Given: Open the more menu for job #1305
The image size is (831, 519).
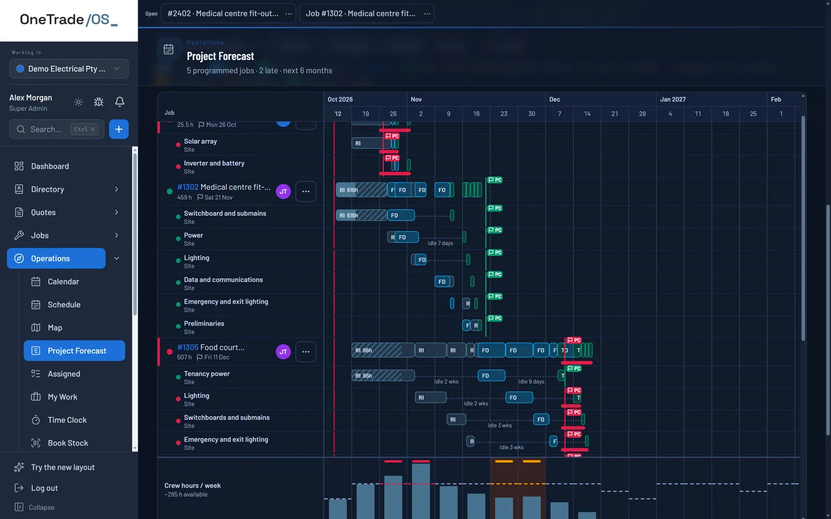Looking at the screenshot, I should (x=306, y=352).
